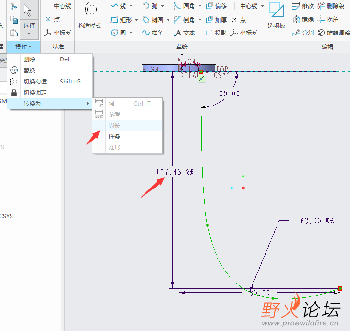Choose Conic (锥形) in the submenu

point(127,147)
